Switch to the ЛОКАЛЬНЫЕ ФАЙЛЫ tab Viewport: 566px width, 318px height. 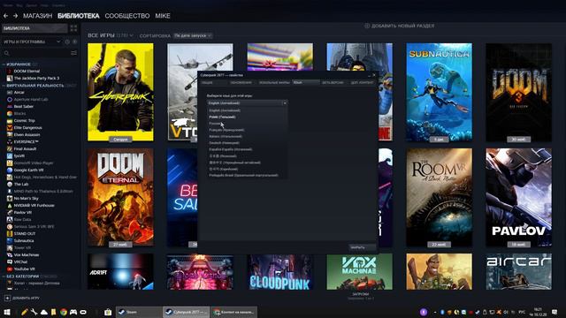point(274,82)
